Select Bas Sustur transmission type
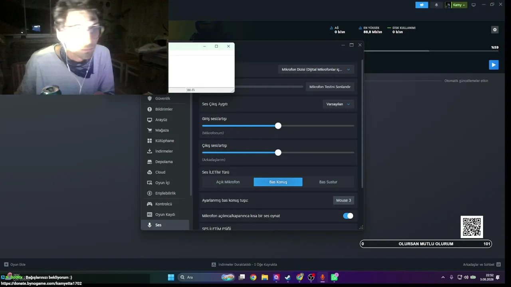511x287 pixels. 328,182
